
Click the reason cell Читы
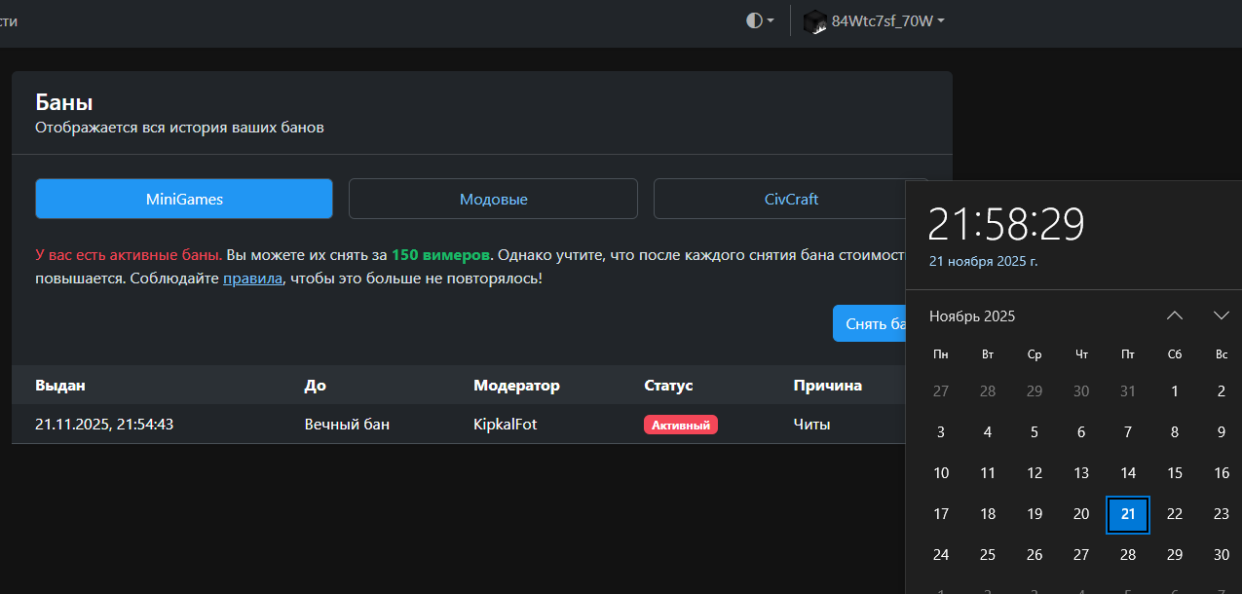point(812,425)
